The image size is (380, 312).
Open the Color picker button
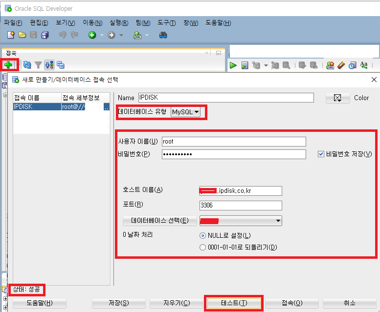[x=337, y=98]
